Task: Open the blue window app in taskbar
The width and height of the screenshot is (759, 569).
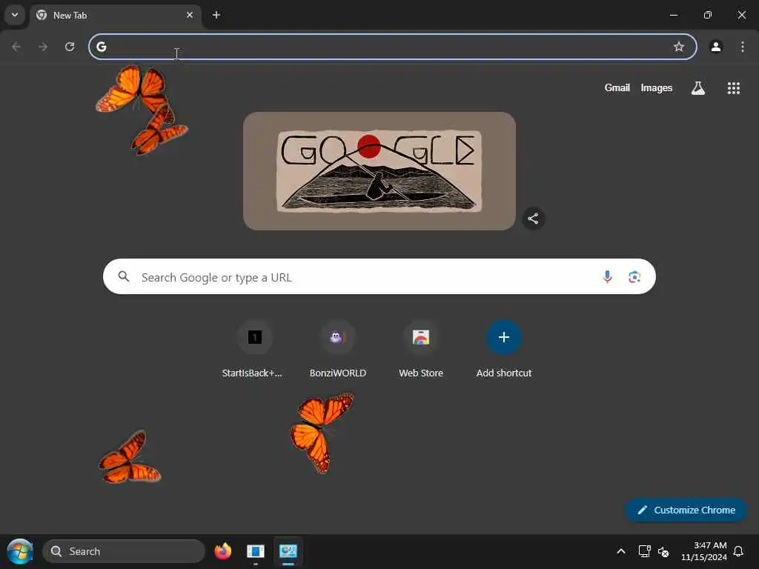Action: pyautogui.click(x=255, y=551)
